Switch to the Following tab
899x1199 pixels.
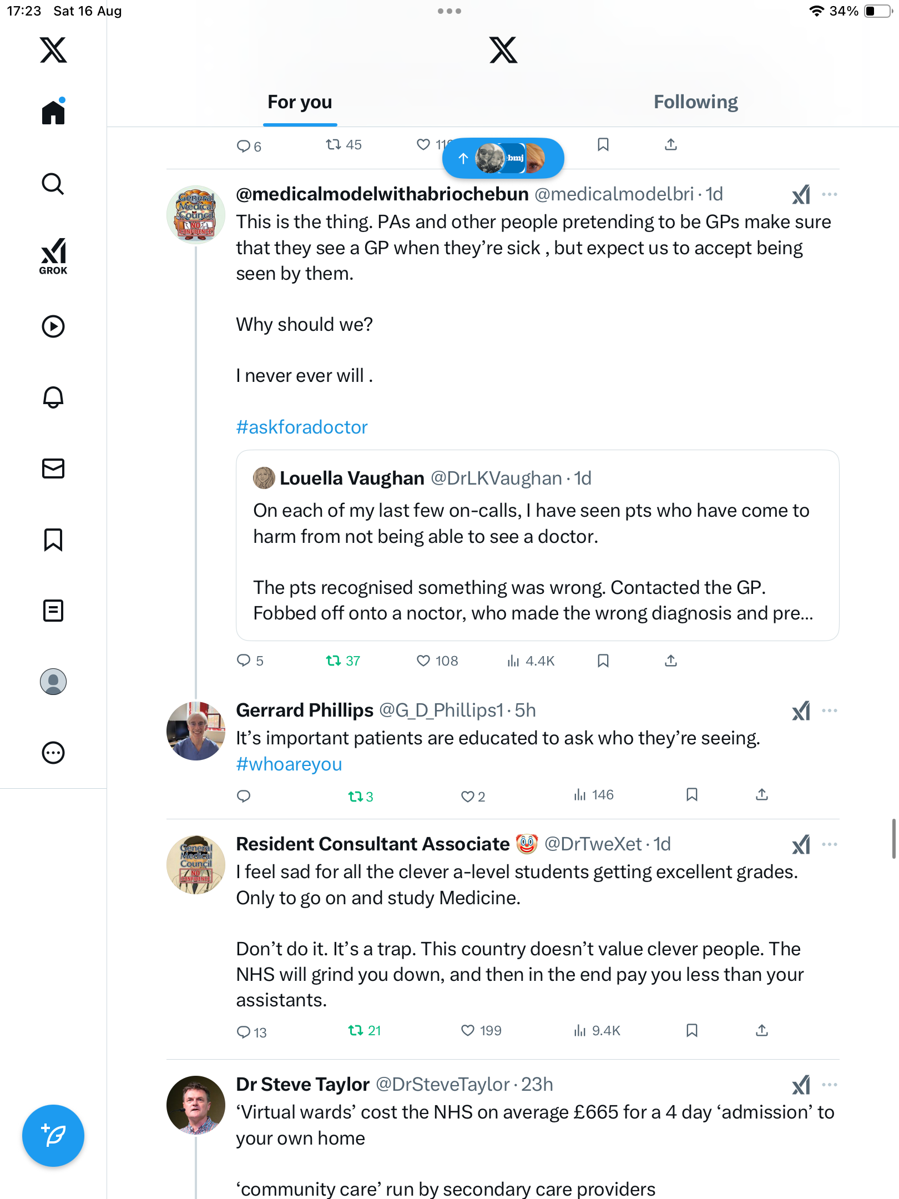[695, 102]
